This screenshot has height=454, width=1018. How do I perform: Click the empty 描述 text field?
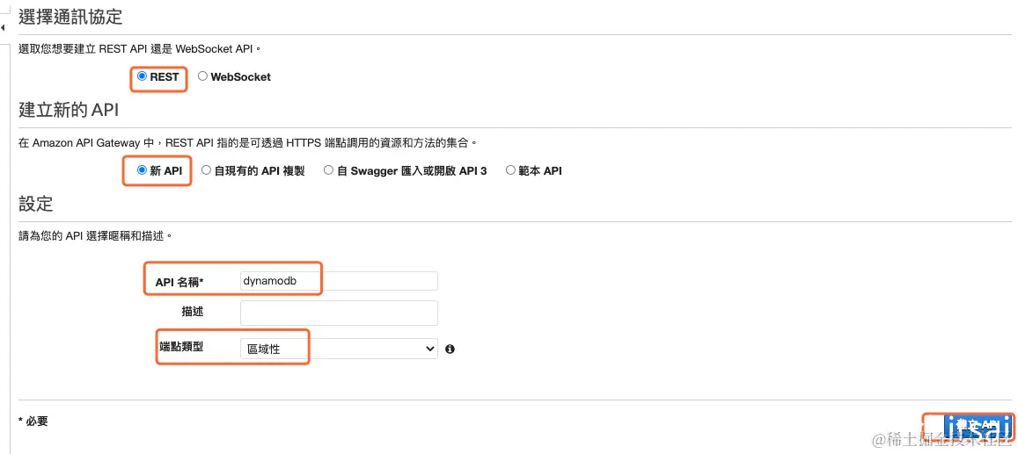coord(339,313)
